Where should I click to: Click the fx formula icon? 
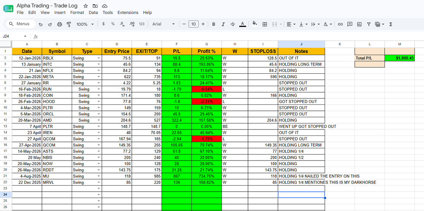(36, 36)
